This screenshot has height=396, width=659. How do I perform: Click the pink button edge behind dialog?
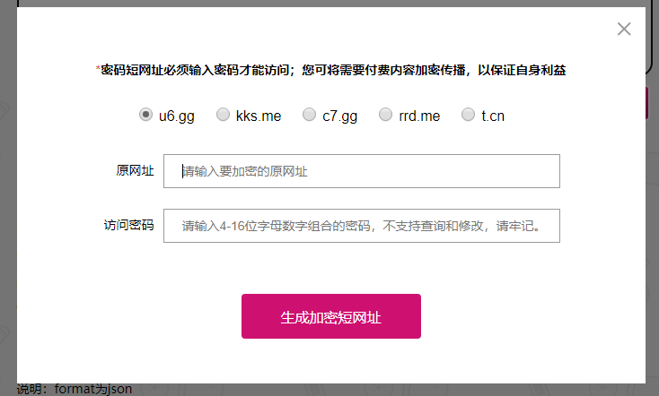tap(647, 103)
